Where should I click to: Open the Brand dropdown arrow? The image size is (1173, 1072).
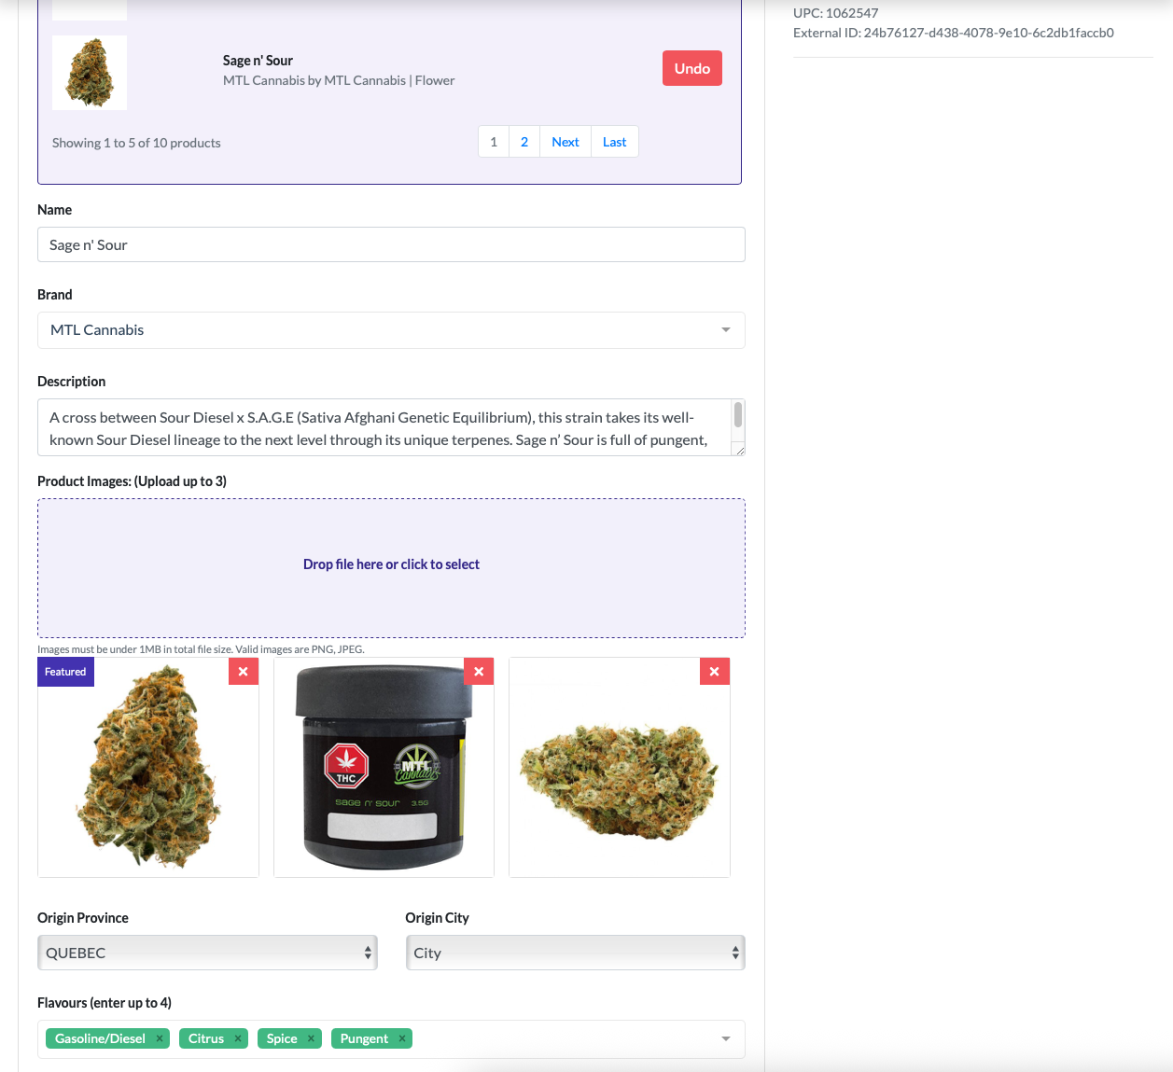(x=726, y=330)
